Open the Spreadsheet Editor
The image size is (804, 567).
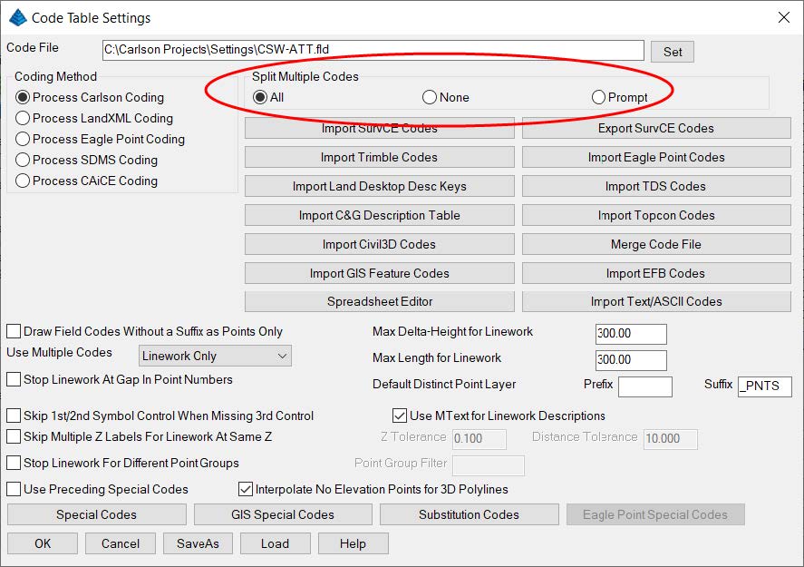coord(379,301)
